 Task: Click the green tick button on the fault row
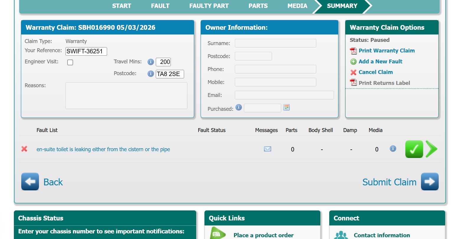click(414, 149)
